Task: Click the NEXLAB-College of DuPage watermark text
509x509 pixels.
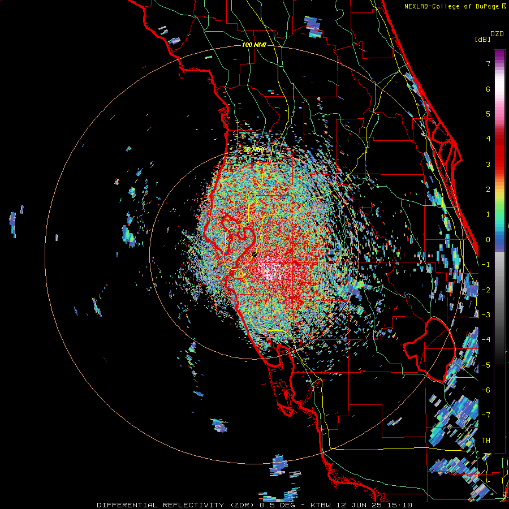Action: coord(451,6)
